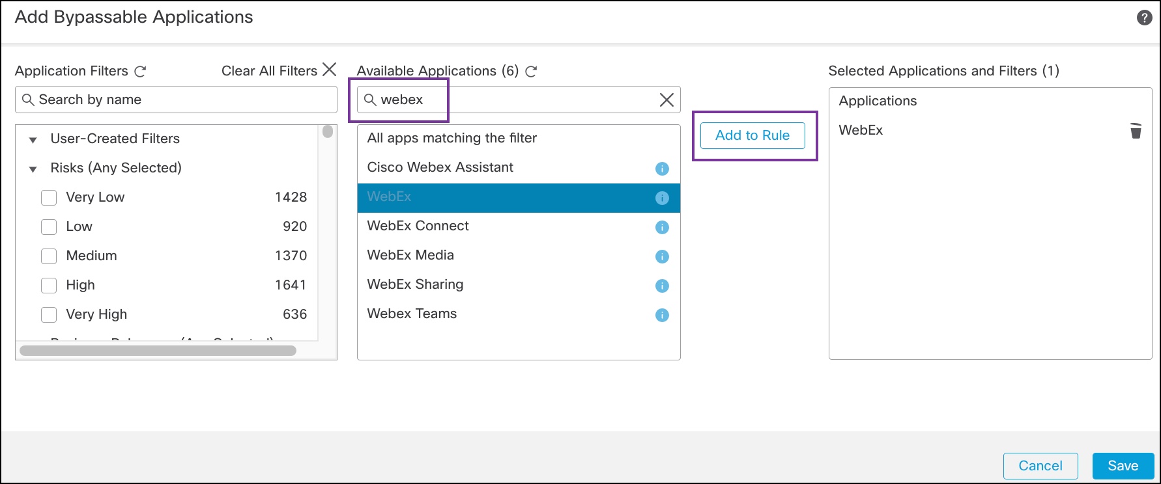This screenshot has height=484, width=1161.
Task: Click the filter list horizontal scrollbar
Action: pos(158,351)
